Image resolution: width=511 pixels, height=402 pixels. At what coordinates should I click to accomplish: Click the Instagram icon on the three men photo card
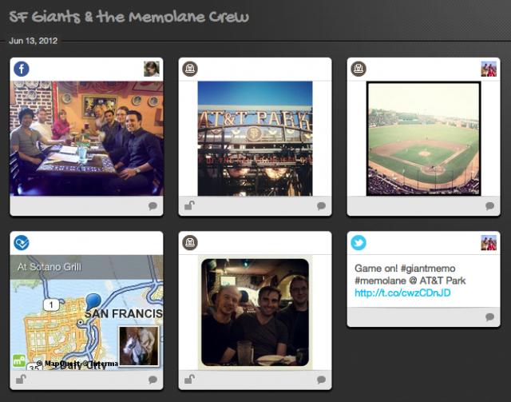(190, 243)
